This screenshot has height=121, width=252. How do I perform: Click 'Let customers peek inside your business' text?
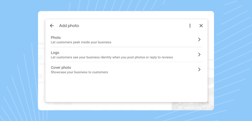pyautogui.click(x=81, y=42)
